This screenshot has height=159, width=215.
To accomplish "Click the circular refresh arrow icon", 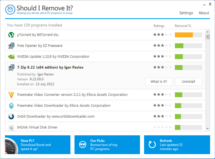I will coord(152,145).
